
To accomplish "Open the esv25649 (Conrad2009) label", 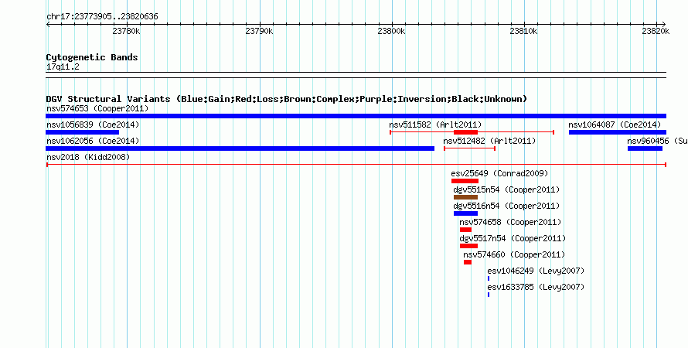I will pos(499,173).
